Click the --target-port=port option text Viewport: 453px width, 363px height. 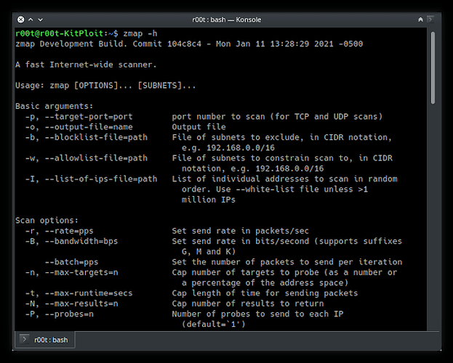89,117
